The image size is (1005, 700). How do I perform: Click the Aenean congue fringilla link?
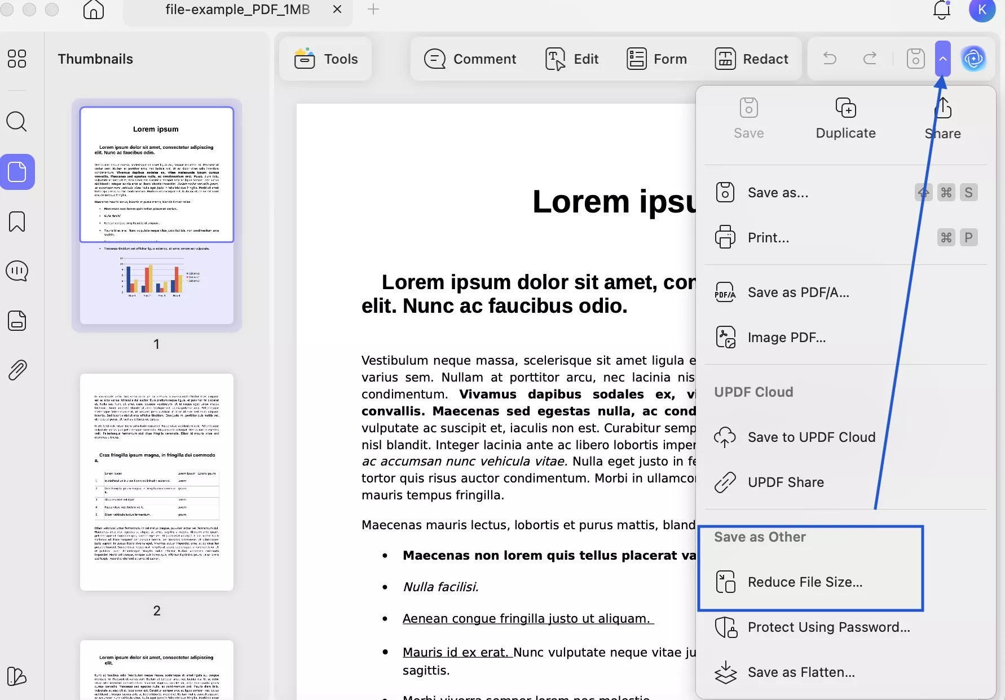click(528, 618)
